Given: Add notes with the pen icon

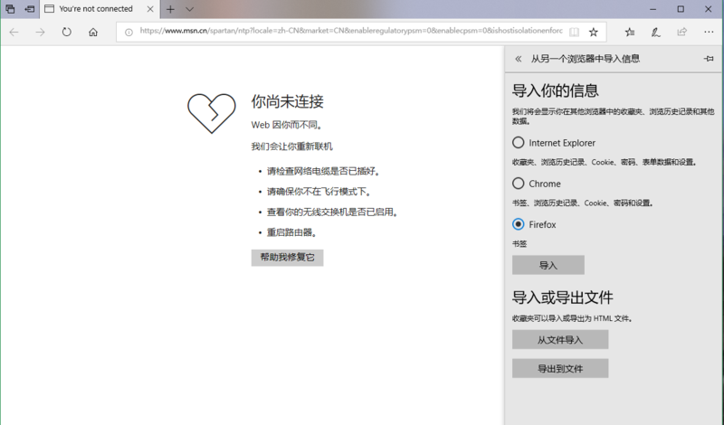Looking at the screenshot, I should coord(655,32).
